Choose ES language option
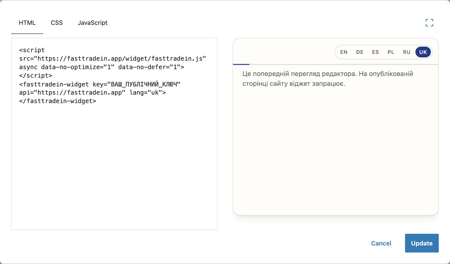450x264 pixels. click(x=376, y=52)
